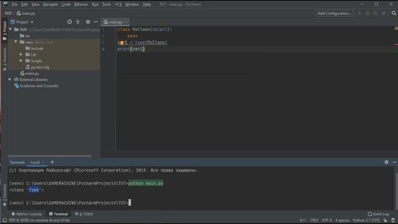
Task: Open the View menu
Action: tap(35, 4)
